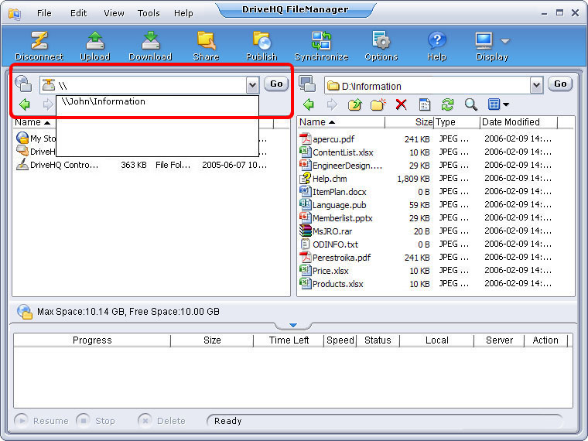Sort local list by Type column
This screenshot has height=441, width=588.
(456, 122)
